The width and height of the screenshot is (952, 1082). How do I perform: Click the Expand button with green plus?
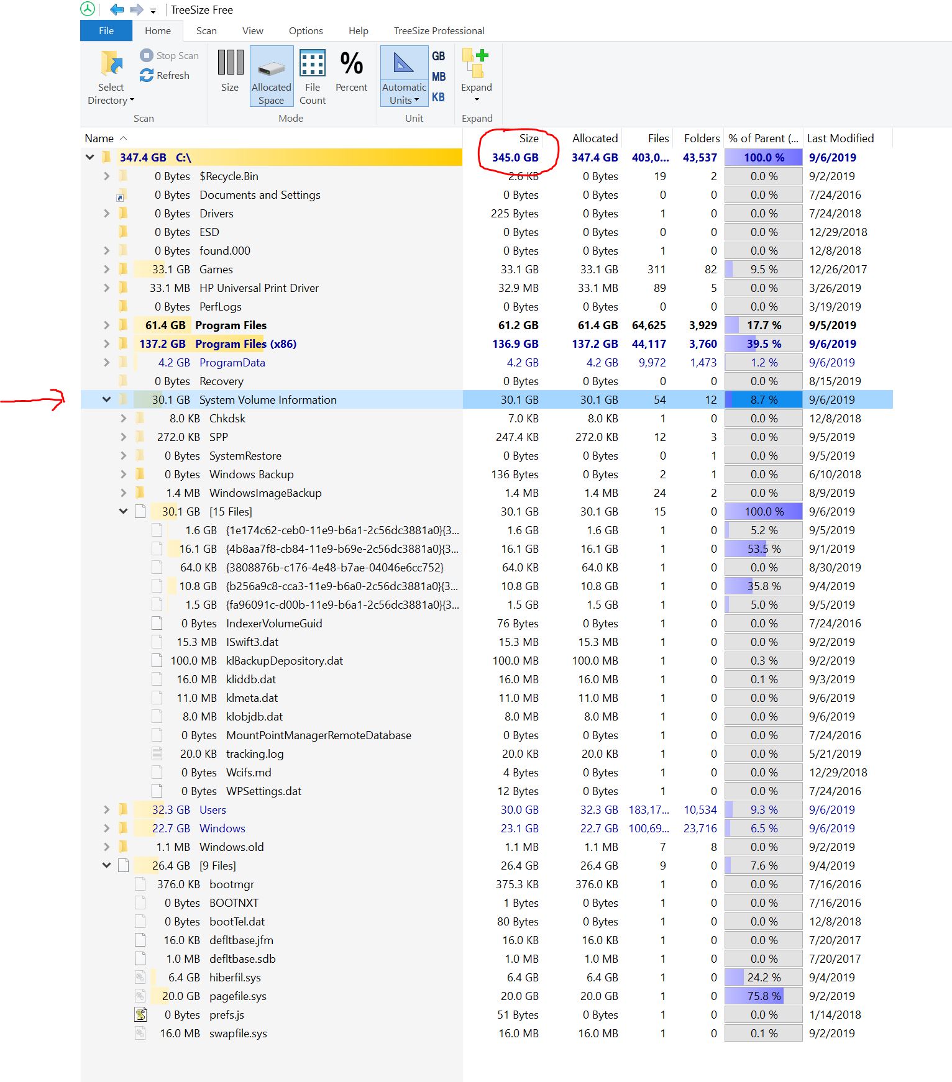click(x=477, y=76)
